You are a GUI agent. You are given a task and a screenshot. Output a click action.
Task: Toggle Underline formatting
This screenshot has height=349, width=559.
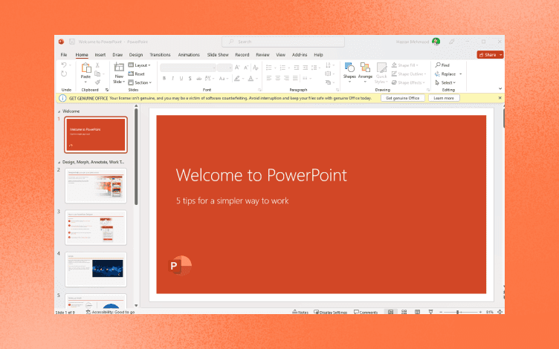181,79
